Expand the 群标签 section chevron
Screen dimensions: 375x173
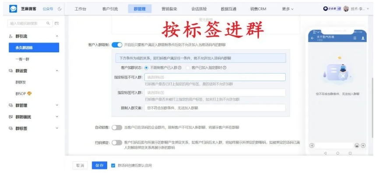click(57, 128)
